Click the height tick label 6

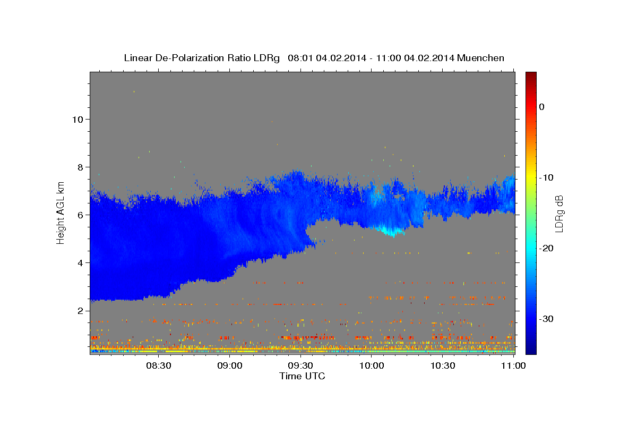tap(80, 215)
